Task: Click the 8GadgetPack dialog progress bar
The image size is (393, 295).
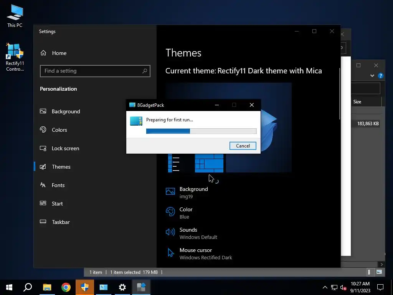Action: point(201,131)
